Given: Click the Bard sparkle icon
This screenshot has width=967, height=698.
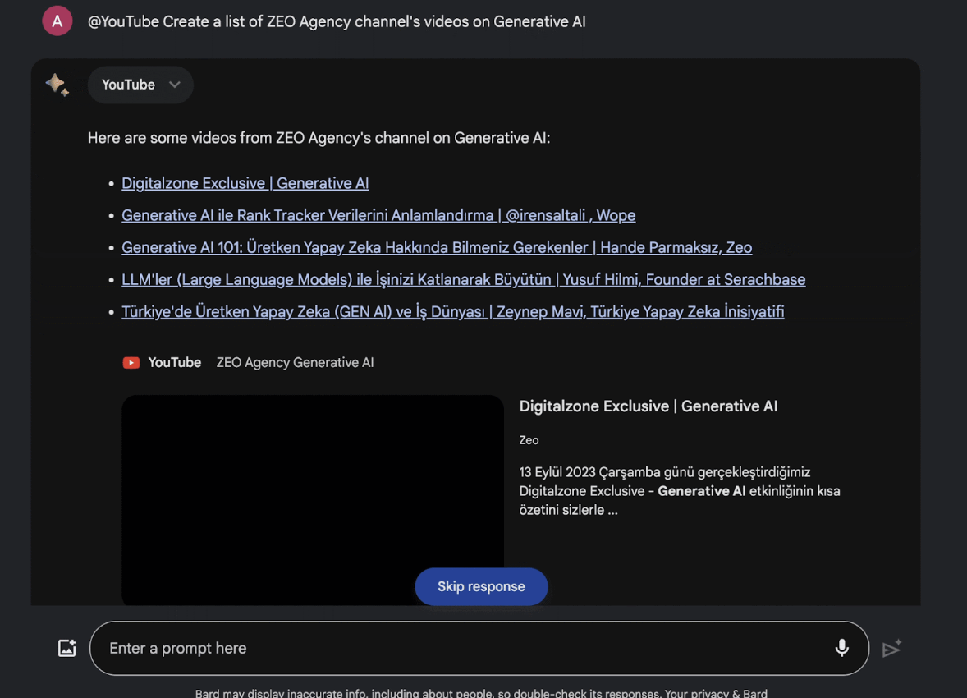Looking at the screenshot, I should coord(57,85).
